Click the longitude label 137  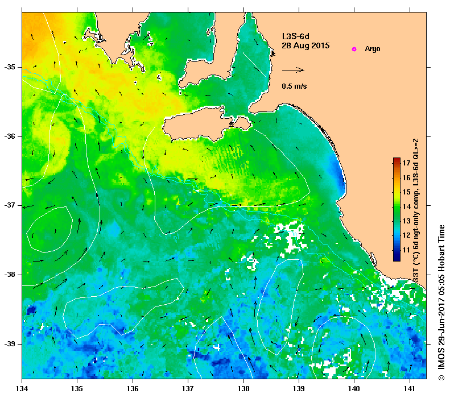coord(188,389)
